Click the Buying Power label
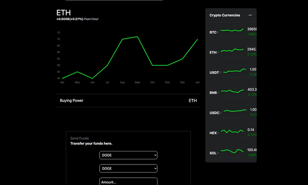The width and height of the screenshot is (308, 185). click(71, 100)
